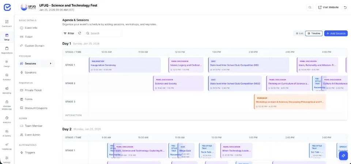The width and height of the screenshot is (351, 164).
Task: Open the Analytics chart icon
Action: coord(7,118)
